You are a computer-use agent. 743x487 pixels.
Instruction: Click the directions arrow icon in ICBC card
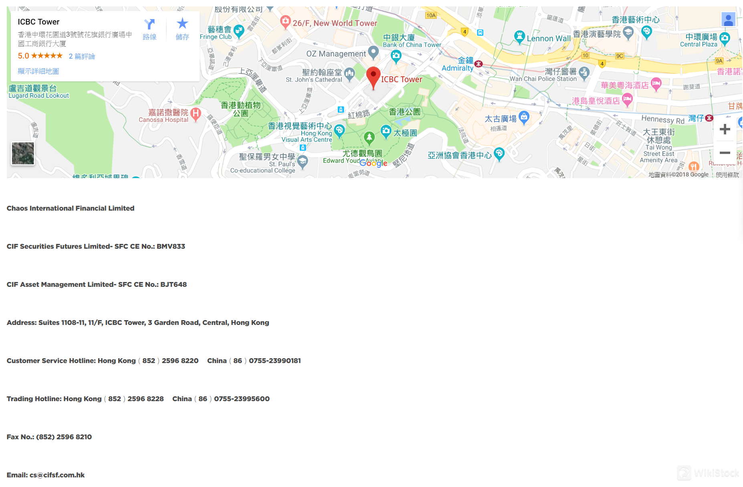tap(149, 25)
